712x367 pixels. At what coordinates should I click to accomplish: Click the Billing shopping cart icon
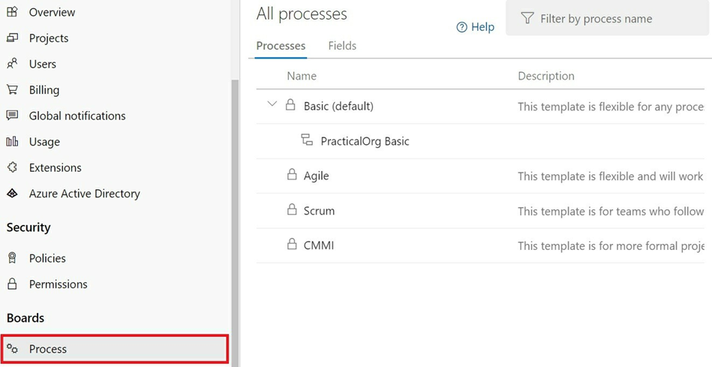click(x=12, y=89)
